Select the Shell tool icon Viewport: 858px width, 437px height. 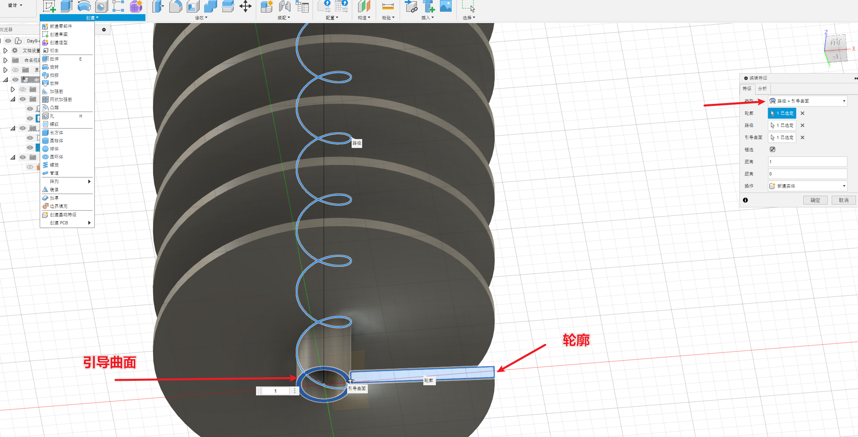(x=193, y=6)
